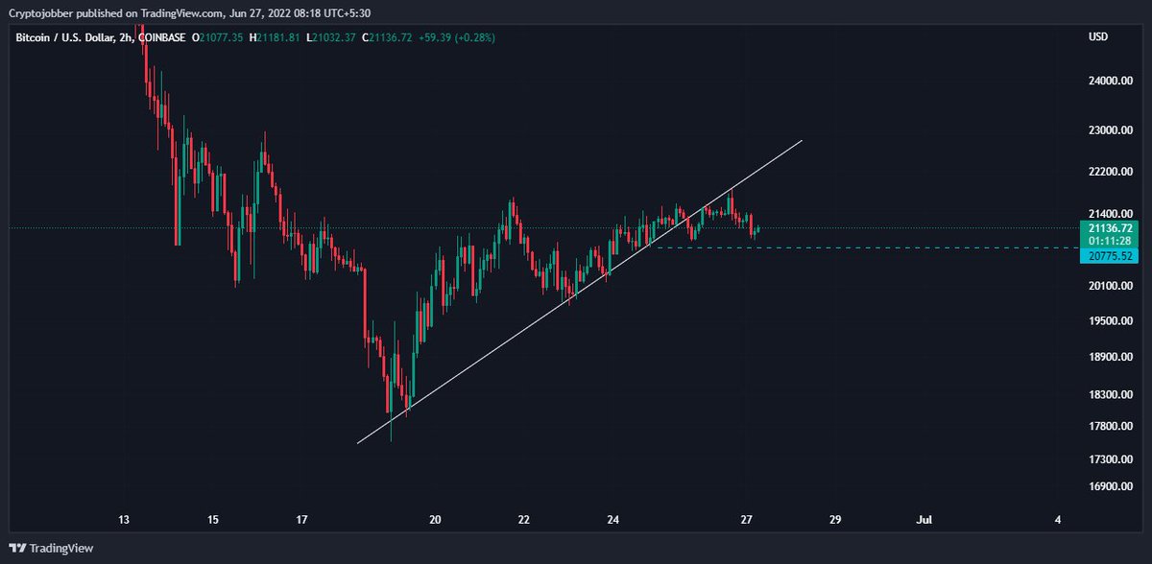Click the current price label 21136.72
Image resolution: width=1152 pixels, height=564 pixels.
click(x=1111, y=227)
